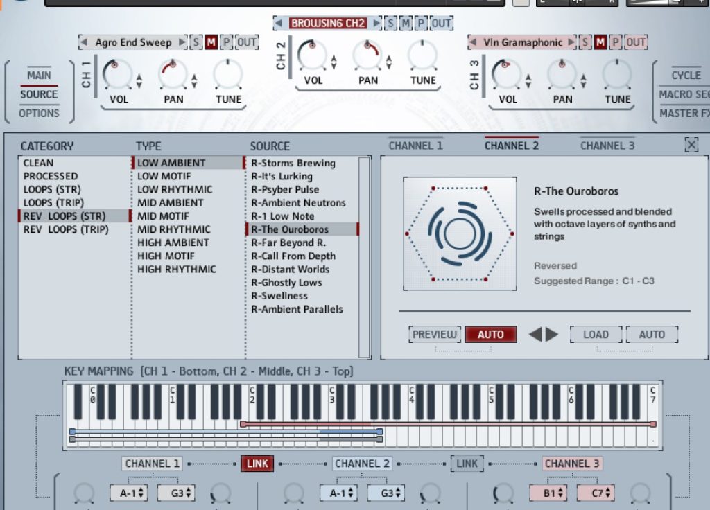
Task: Open CH 2 OUT routing button
Action: pos(441,24)
